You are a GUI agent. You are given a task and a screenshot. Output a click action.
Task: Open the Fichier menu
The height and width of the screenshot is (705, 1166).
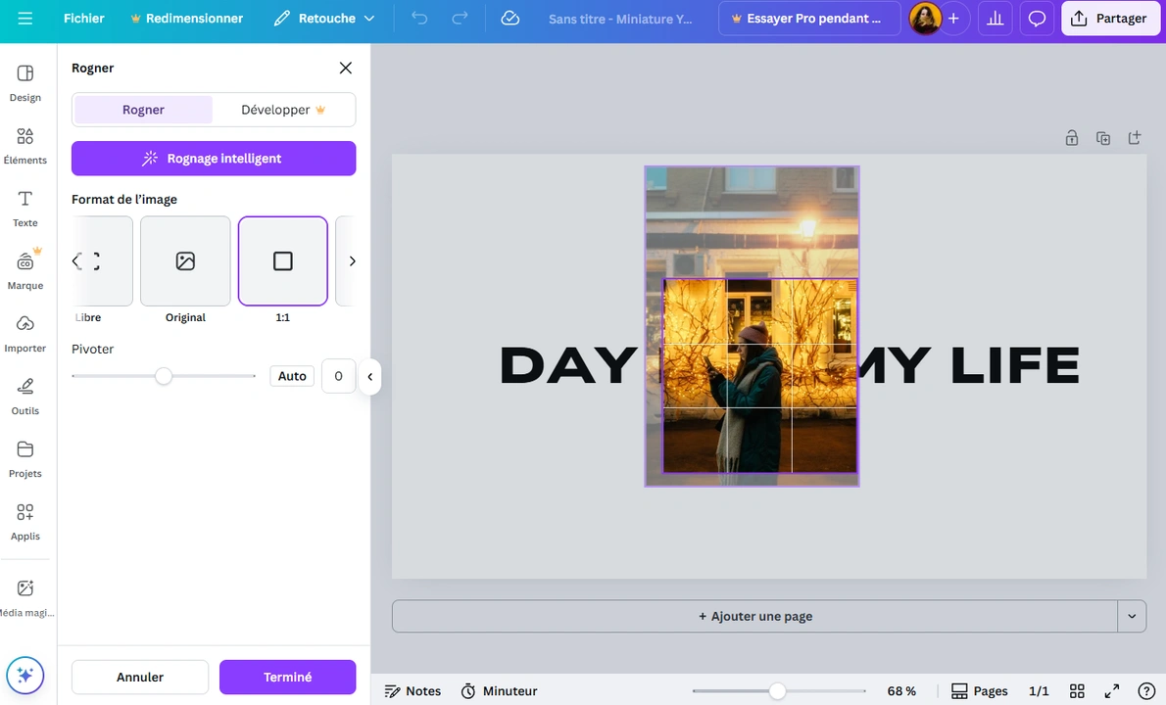83,18
